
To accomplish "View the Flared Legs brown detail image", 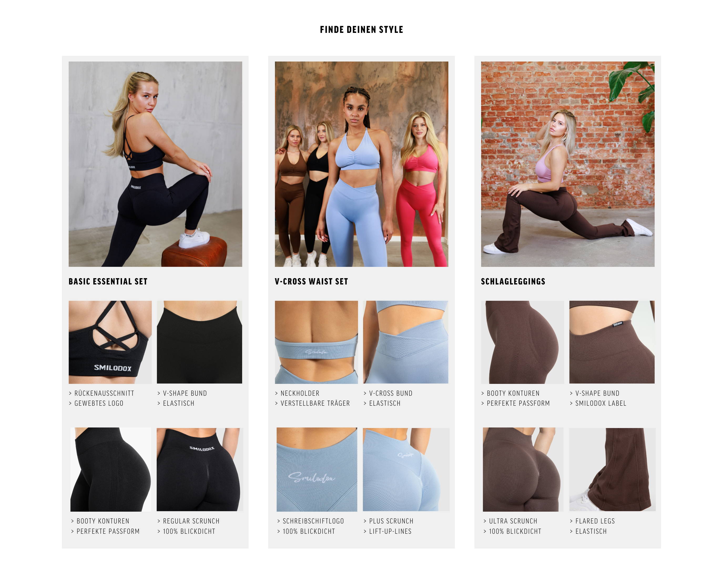I will click(612, 469).
